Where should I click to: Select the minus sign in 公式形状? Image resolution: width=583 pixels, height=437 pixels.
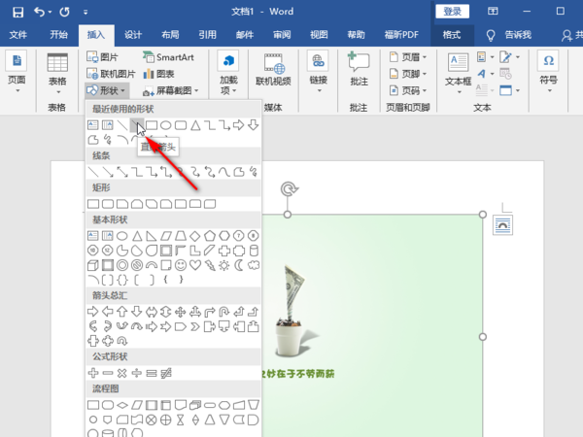(x=108, y=373)
